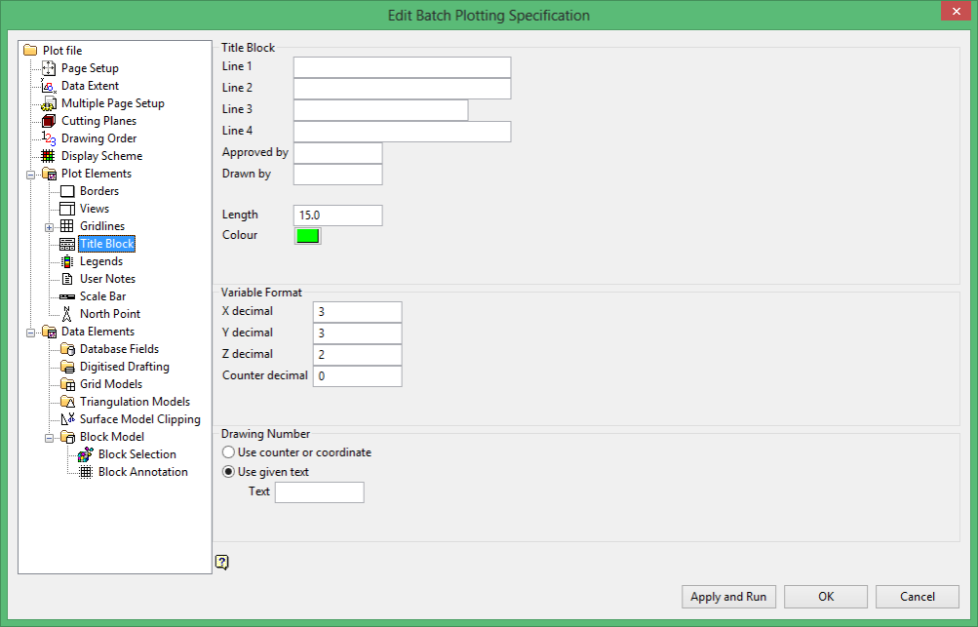Click the Cancel button

tap(918, 597)
